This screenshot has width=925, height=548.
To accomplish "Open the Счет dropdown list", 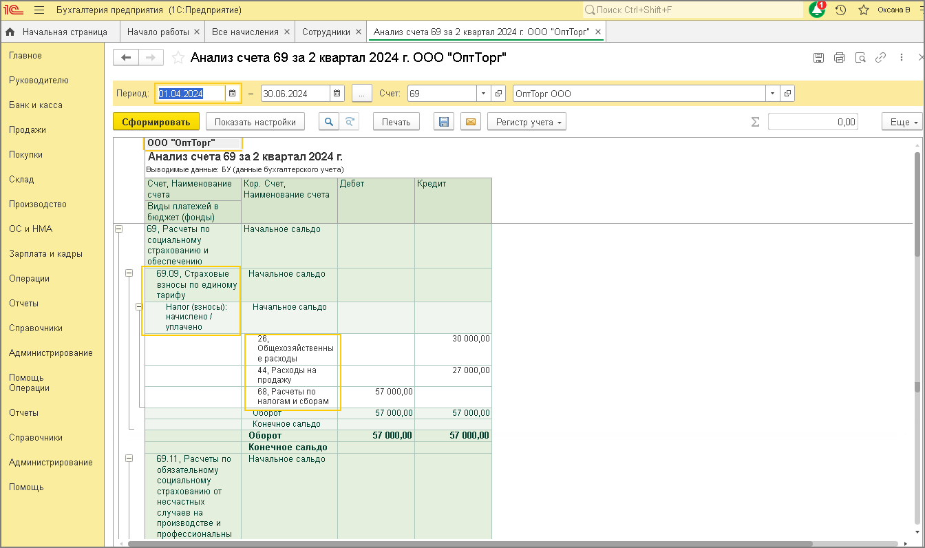I will (483, 94).
